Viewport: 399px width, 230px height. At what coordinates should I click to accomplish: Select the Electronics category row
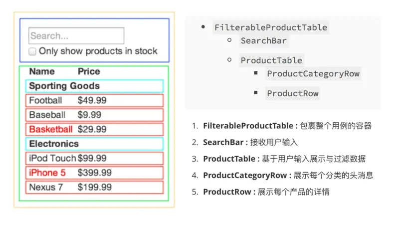coord(94,144)
